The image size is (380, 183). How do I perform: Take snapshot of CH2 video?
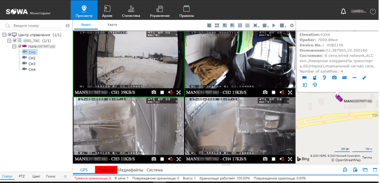[x=265, y=92]
